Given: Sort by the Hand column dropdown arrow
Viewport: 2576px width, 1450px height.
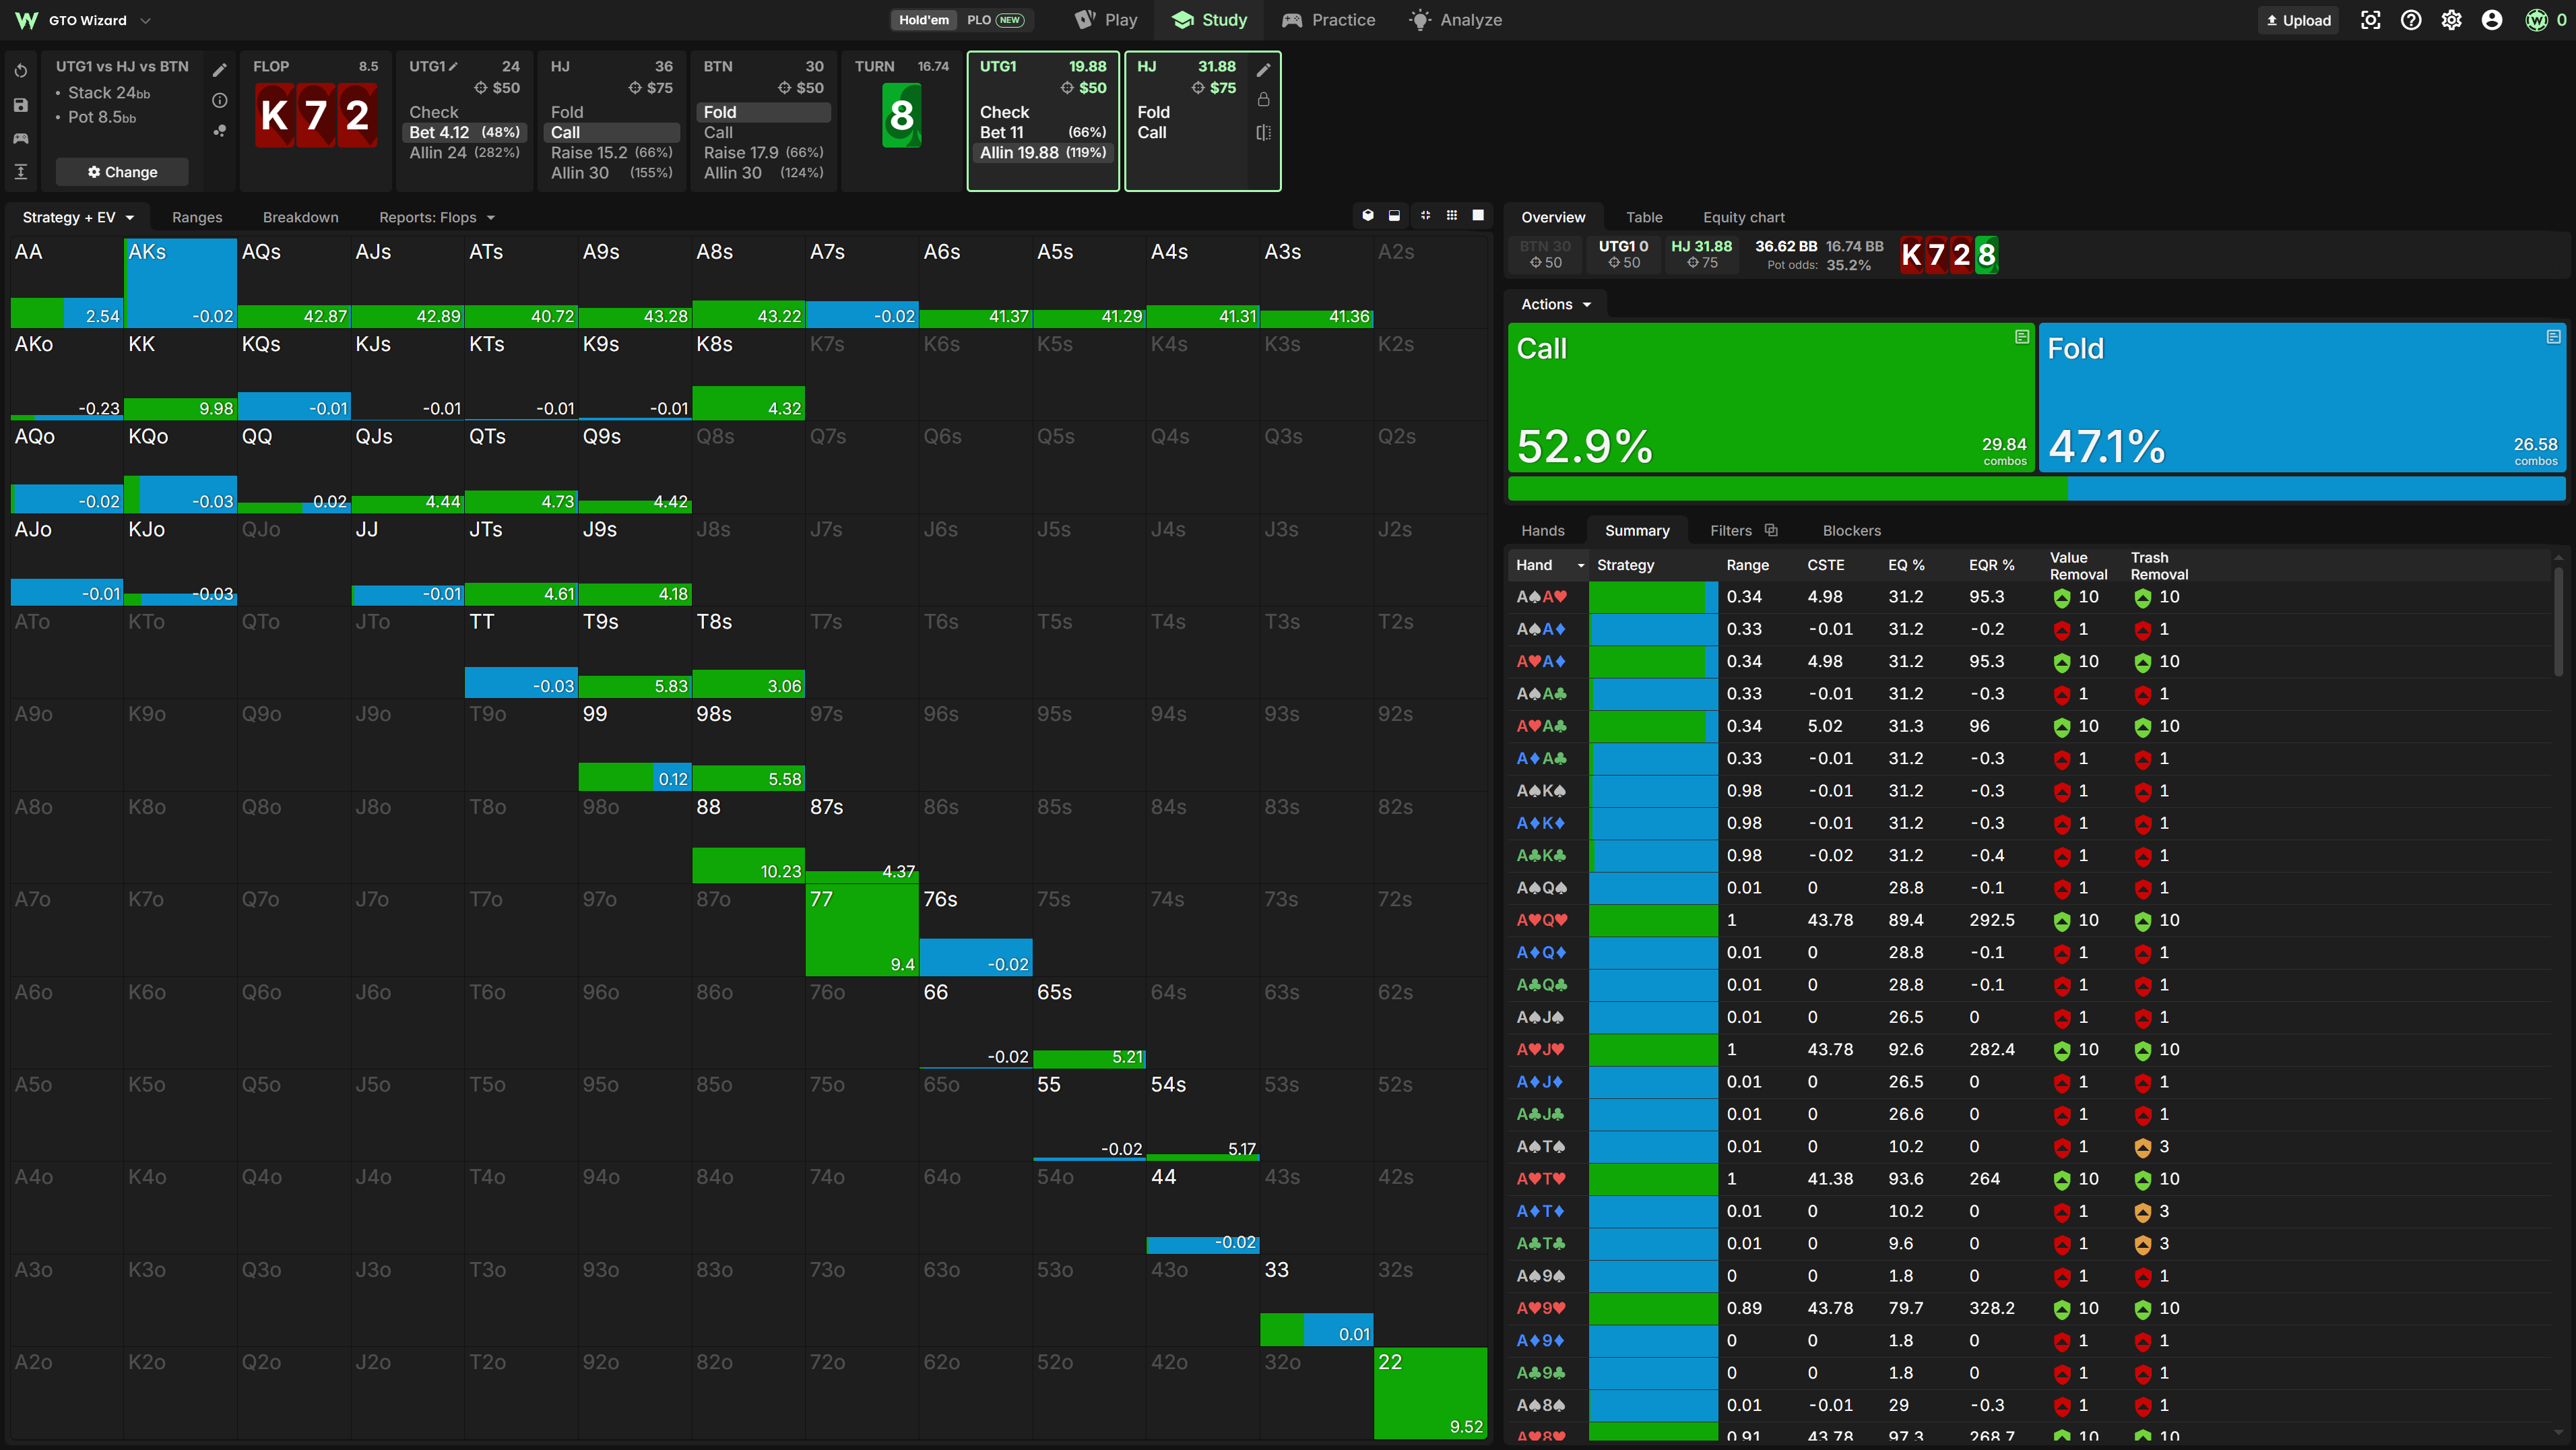Looking at the screenshot, I should [1581, 566].
